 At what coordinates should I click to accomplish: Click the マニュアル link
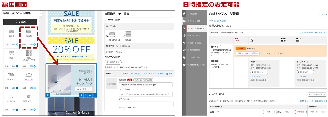323,15
